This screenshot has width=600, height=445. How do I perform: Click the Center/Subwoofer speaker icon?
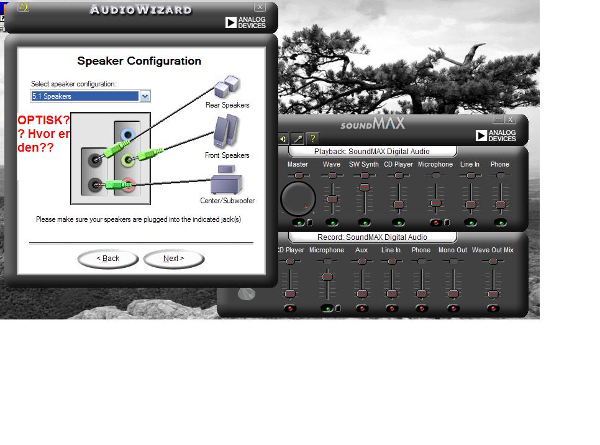click(x=227, y=180)
